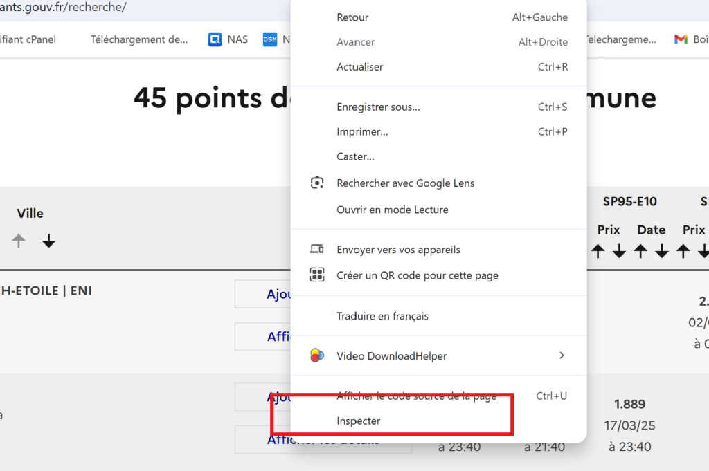Expand the Video DownloadHelper submenu arrow
The width and height of the screenshot is (709, 471).
coord(562,355)
